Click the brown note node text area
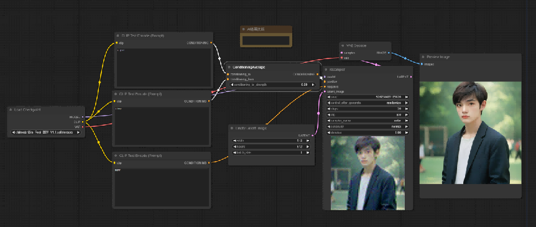The width and height of the screenshot is (536, 227). (266, 40)
